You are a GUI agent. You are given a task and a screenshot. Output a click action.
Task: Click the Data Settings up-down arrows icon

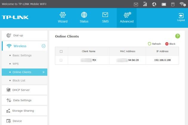point(9,100)
